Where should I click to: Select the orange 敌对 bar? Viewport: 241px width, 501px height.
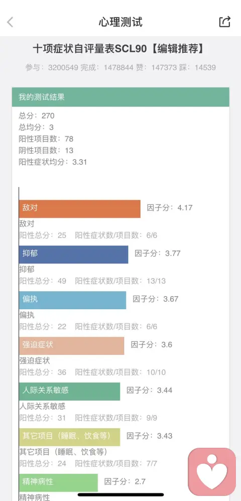(x=80, y=209)
